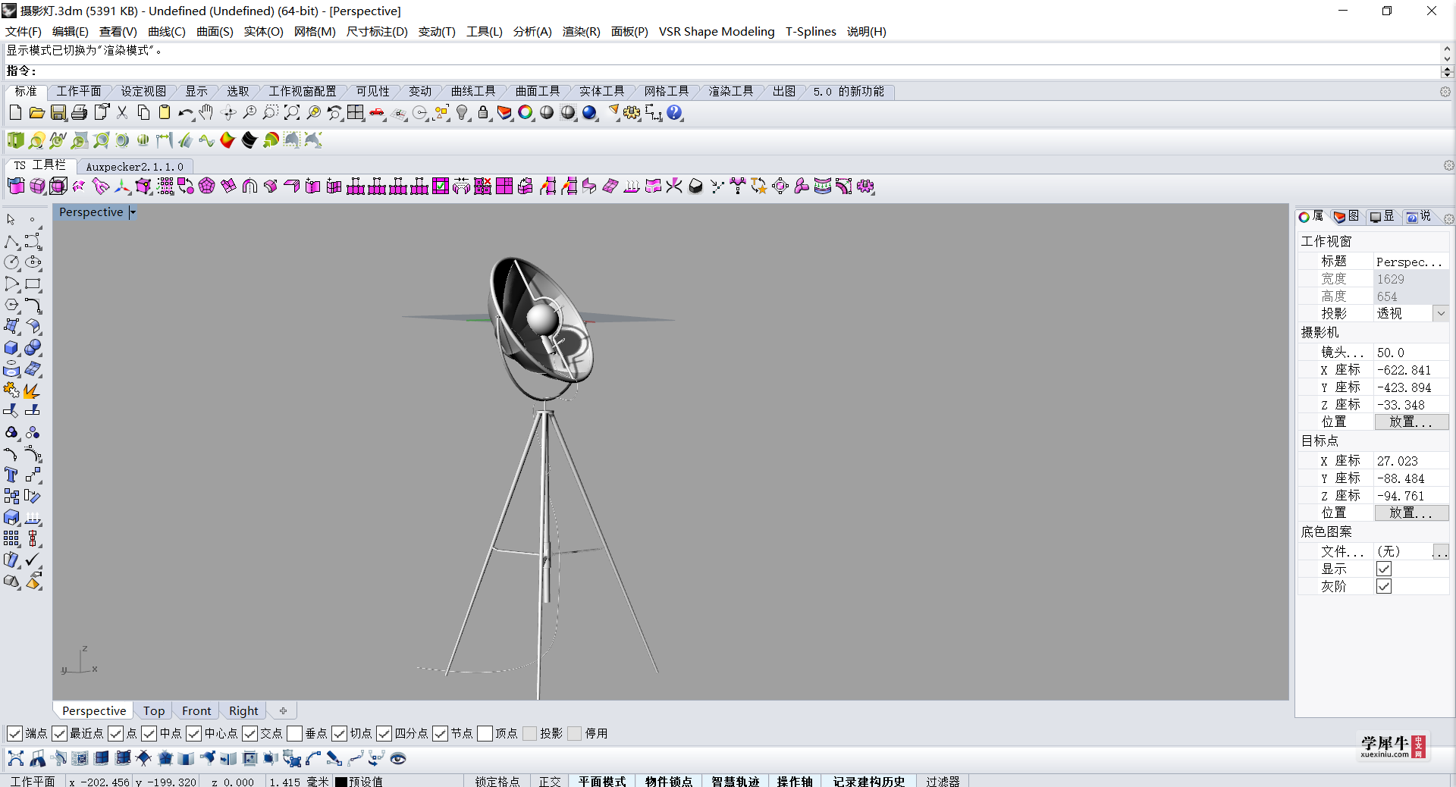Click the Explode icon in left sidebar
Image resolution: width=1456 pixels, height=787 pixels.
33,390
